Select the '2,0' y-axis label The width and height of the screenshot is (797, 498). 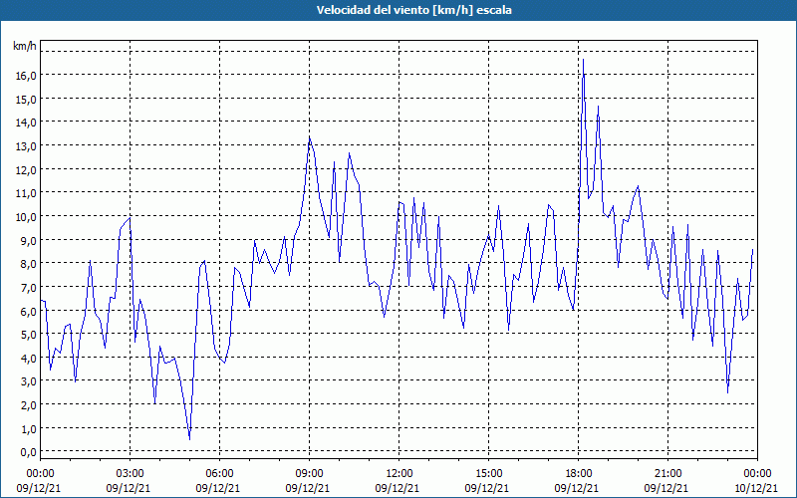coord(29,405)
